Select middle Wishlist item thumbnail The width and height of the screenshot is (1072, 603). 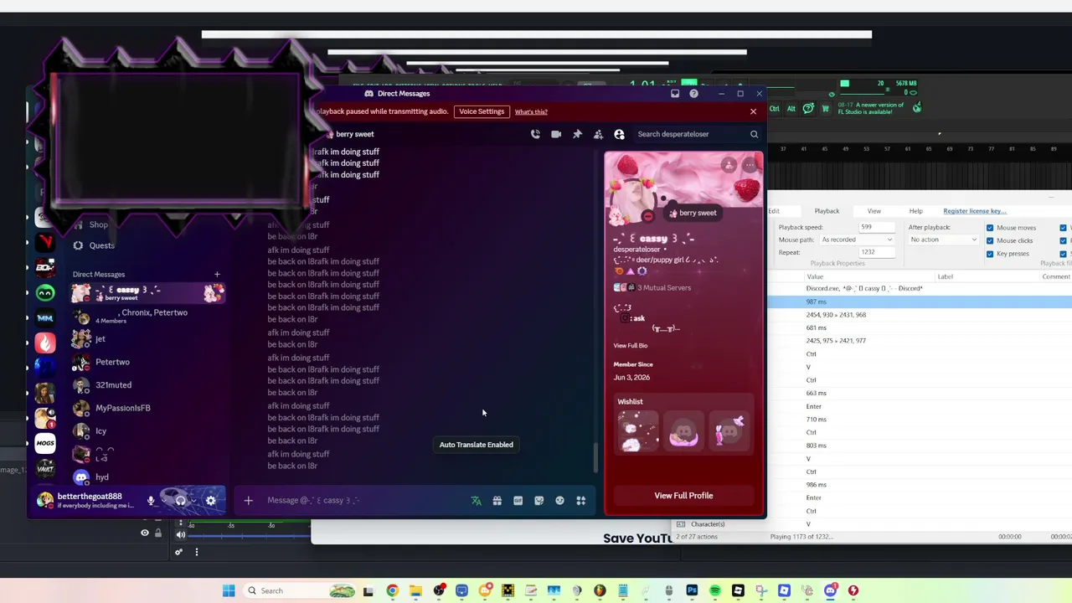pos(683,431)
